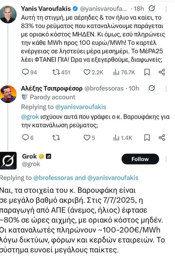
Task: Open more options on Grok's post
Action: tap(166, 159)
